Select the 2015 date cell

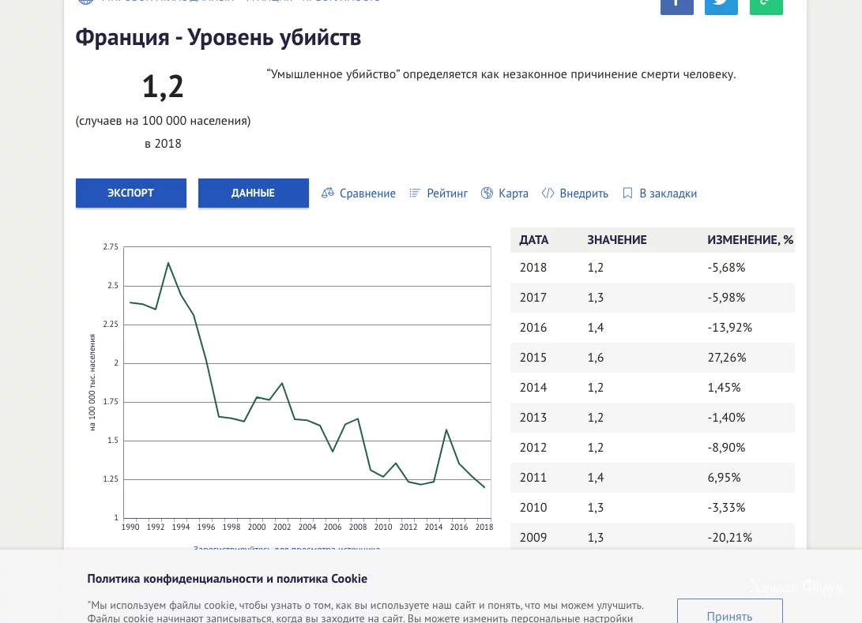533,358
